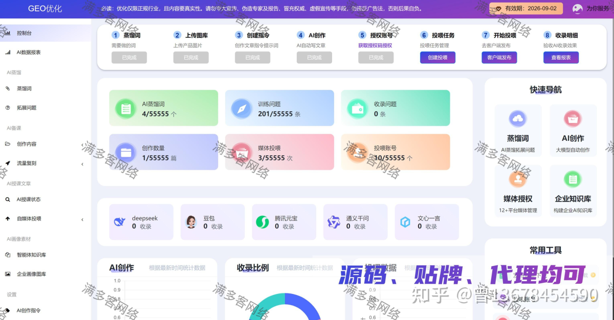Click the 获取授权码授权 link
Image resolution: width=614 pixels, height=320 pixels.
(375, 45)
